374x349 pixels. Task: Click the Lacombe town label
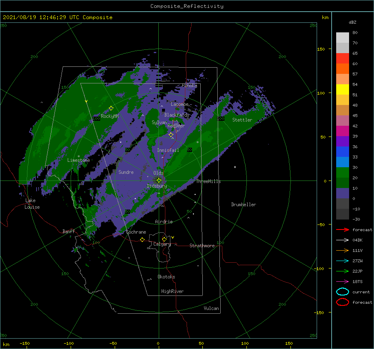click(x=180, y=104)
